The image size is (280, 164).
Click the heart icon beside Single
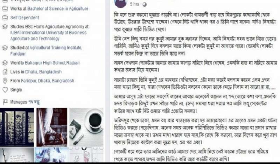pos(5,90)
